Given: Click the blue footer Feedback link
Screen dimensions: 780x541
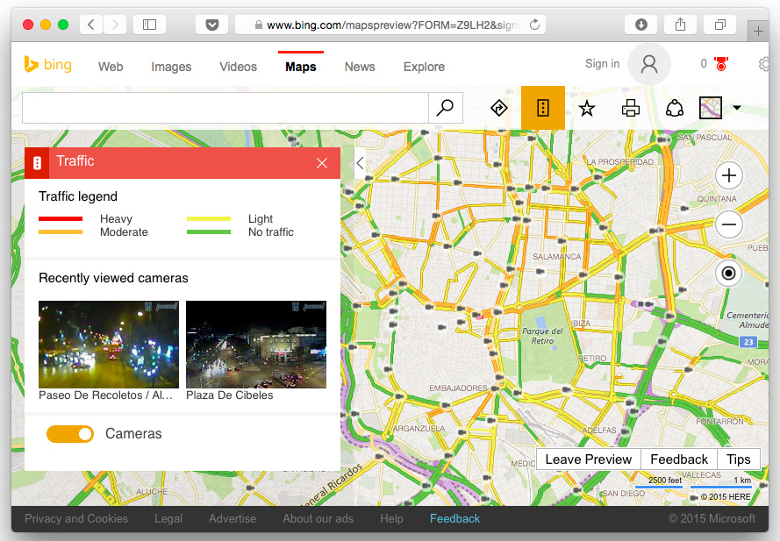Looking at the screenshot, I should click(x=454, y=518).
